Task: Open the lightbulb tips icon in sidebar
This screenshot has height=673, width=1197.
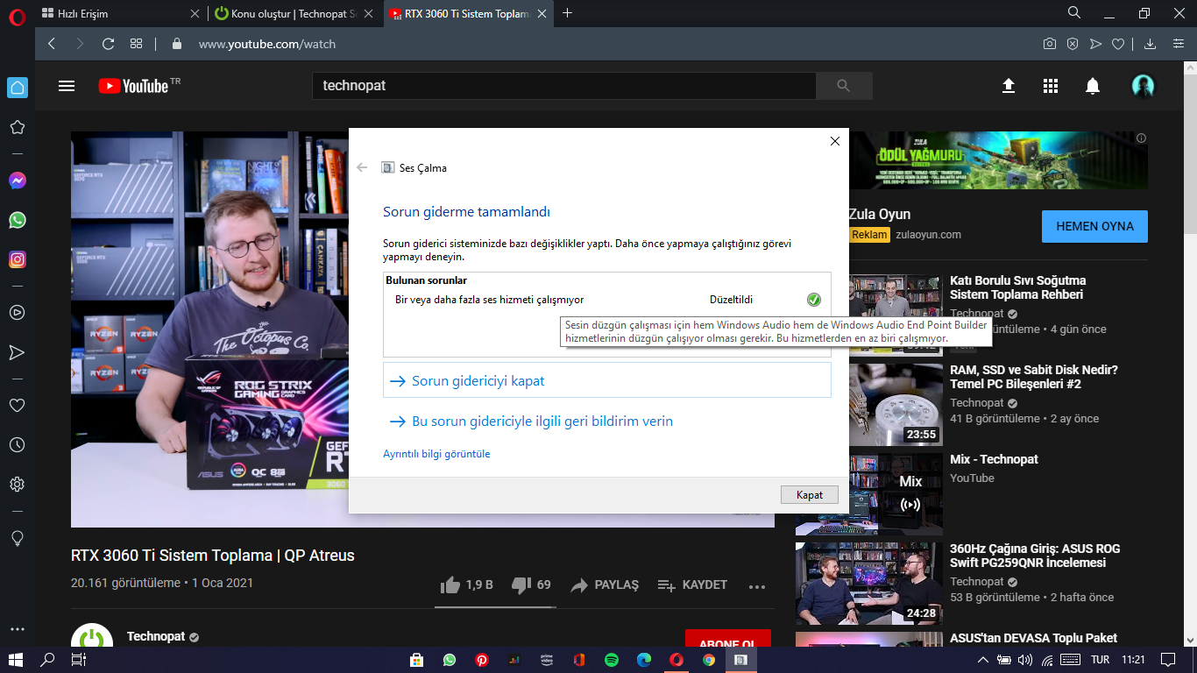Action: click(x=18, y=537)
